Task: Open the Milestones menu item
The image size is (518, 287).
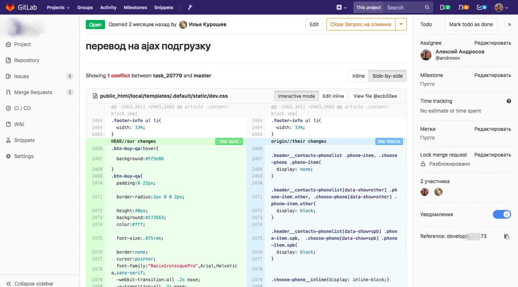Action: click(x=135, y=7)
